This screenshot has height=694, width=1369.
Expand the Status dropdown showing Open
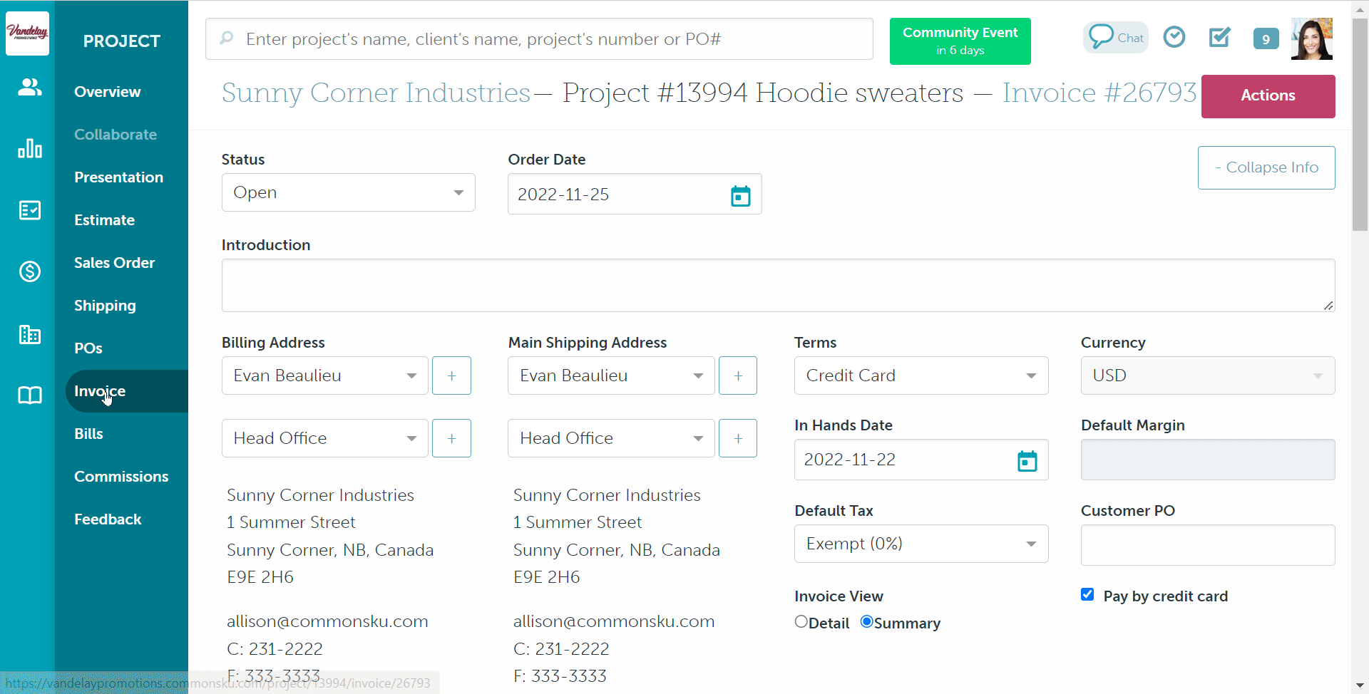(x=348, y=192)
